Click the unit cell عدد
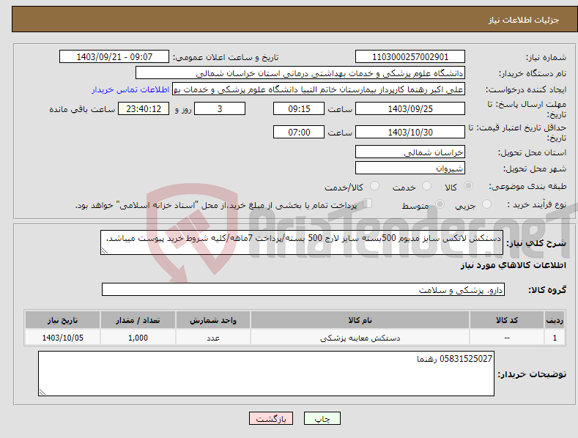The image size is (578, 438). (213, 338)
